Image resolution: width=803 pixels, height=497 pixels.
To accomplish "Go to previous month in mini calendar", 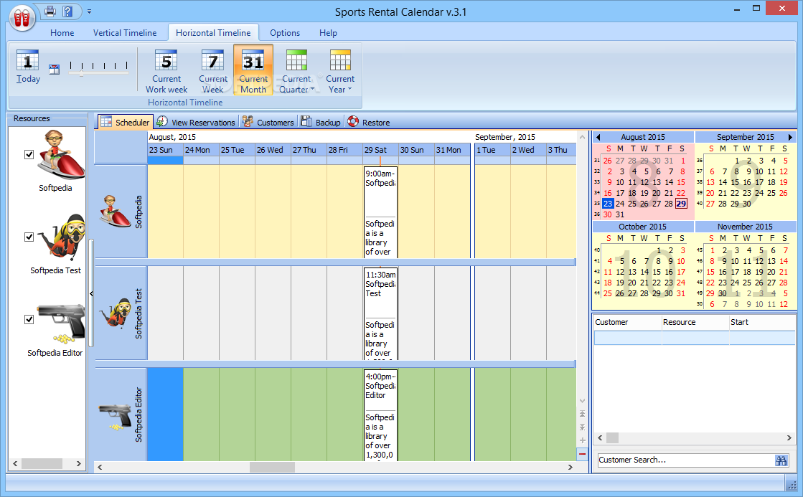I will [x=598, y=137].
